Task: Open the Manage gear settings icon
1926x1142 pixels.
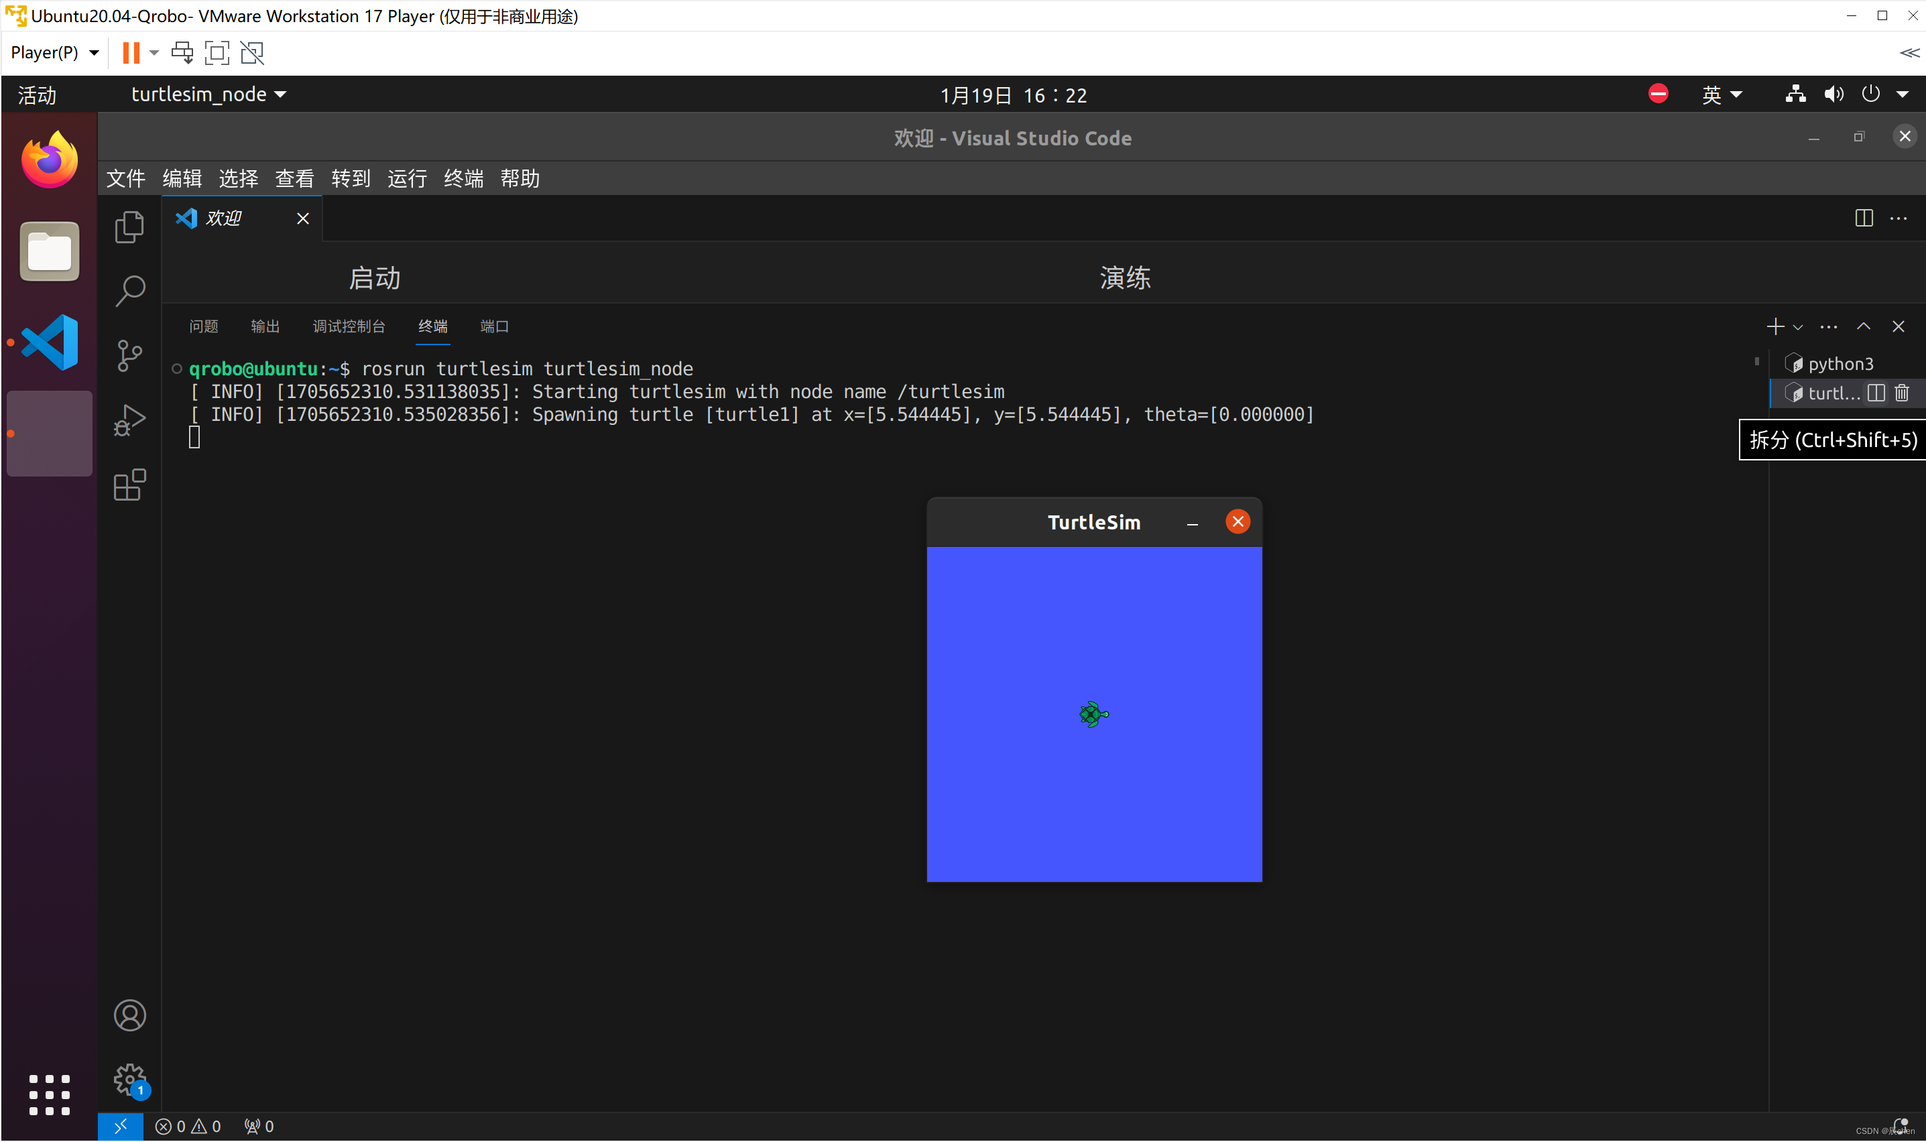Action: tap(129, 1080)
